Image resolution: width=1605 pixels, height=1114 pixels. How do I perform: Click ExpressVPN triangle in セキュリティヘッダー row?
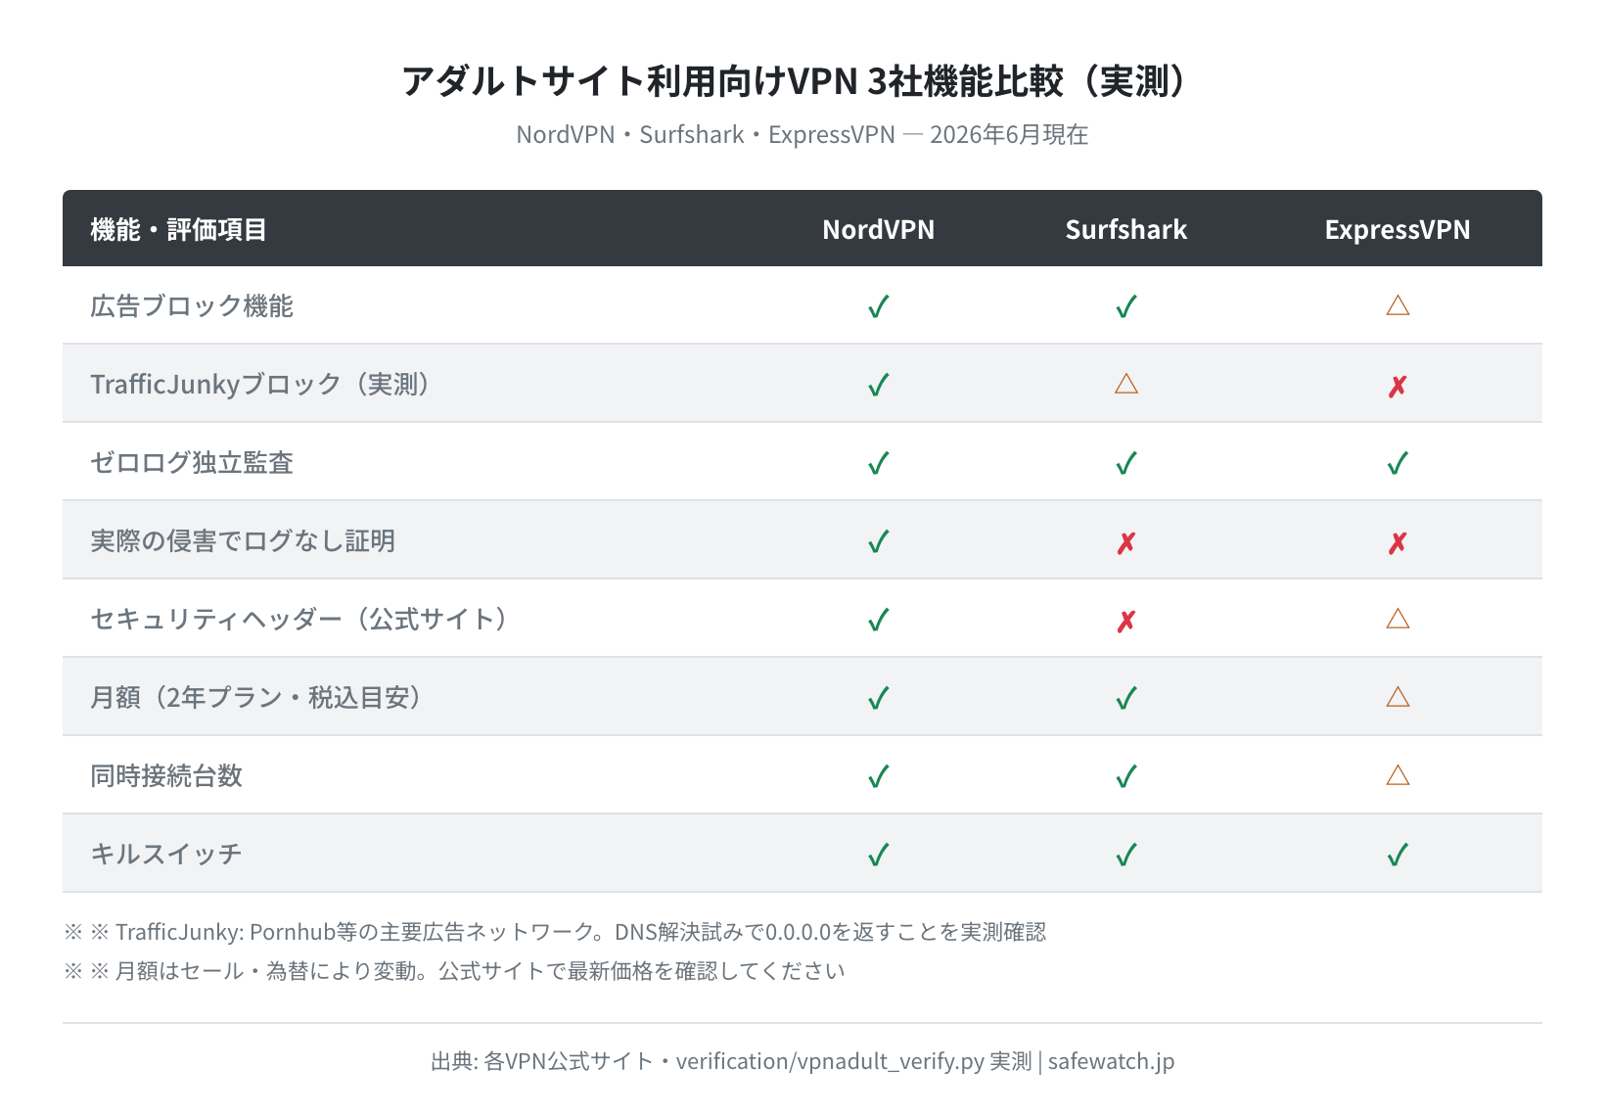(1398, 619)
